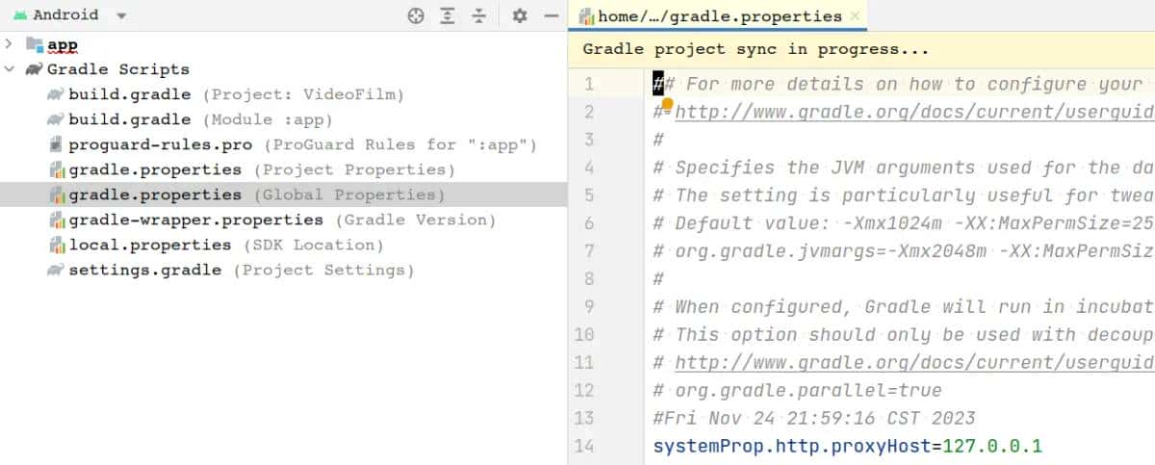Select the app module folder icon

pyautogui.click(x=36, y=44)
